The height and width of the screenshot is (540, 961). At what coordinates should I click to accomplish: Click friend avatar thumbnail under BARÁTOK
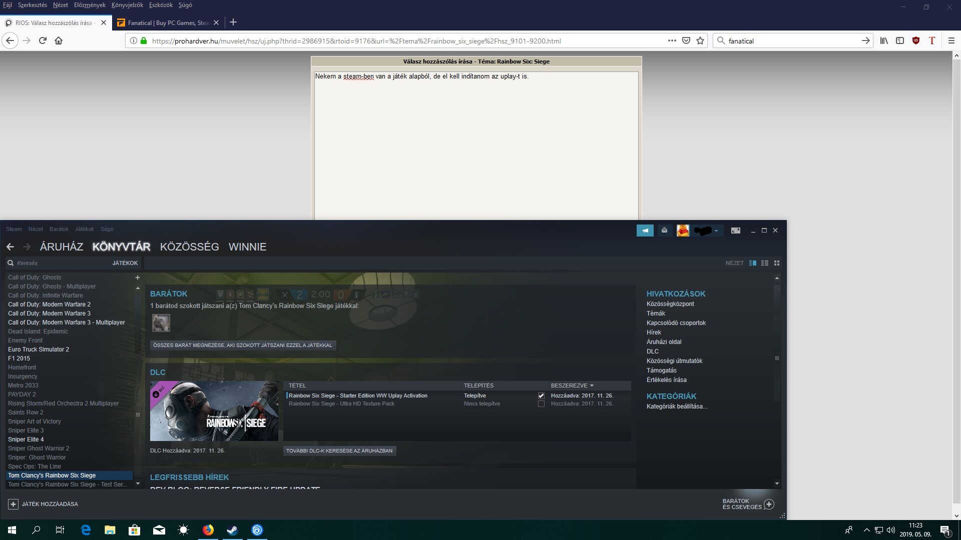[x=161, y=323]
